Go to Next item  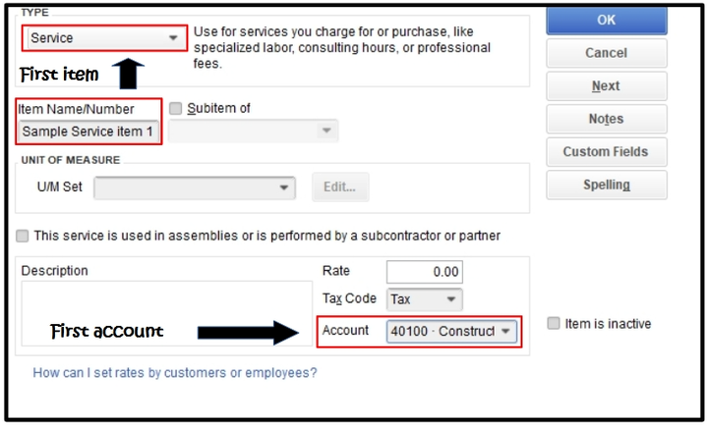pos(606,85)
